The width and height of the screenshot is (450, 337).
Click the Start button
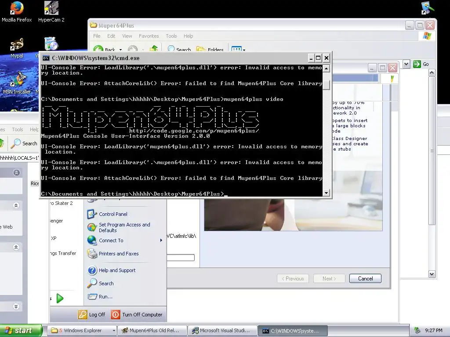point(21,330)
